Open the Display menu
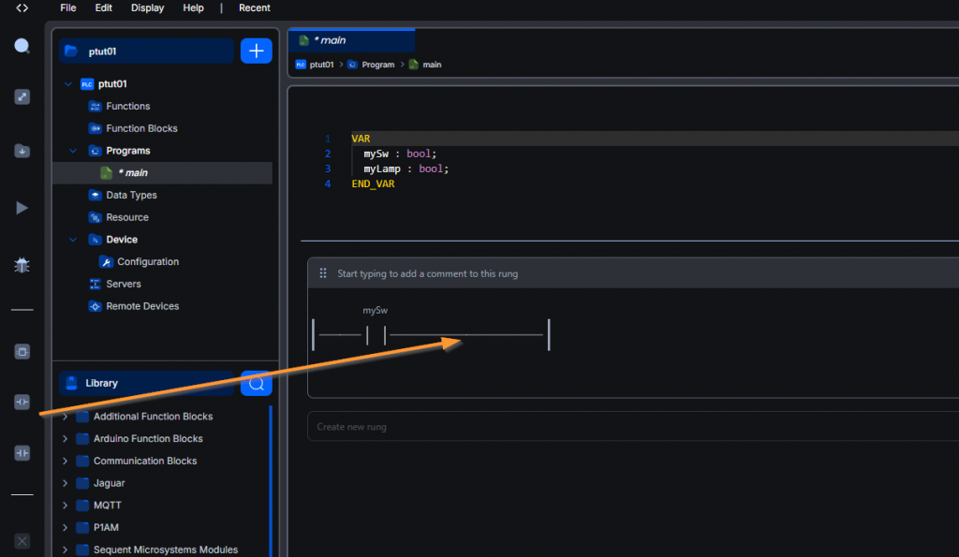959x557 pixels. tap(147, 7)
